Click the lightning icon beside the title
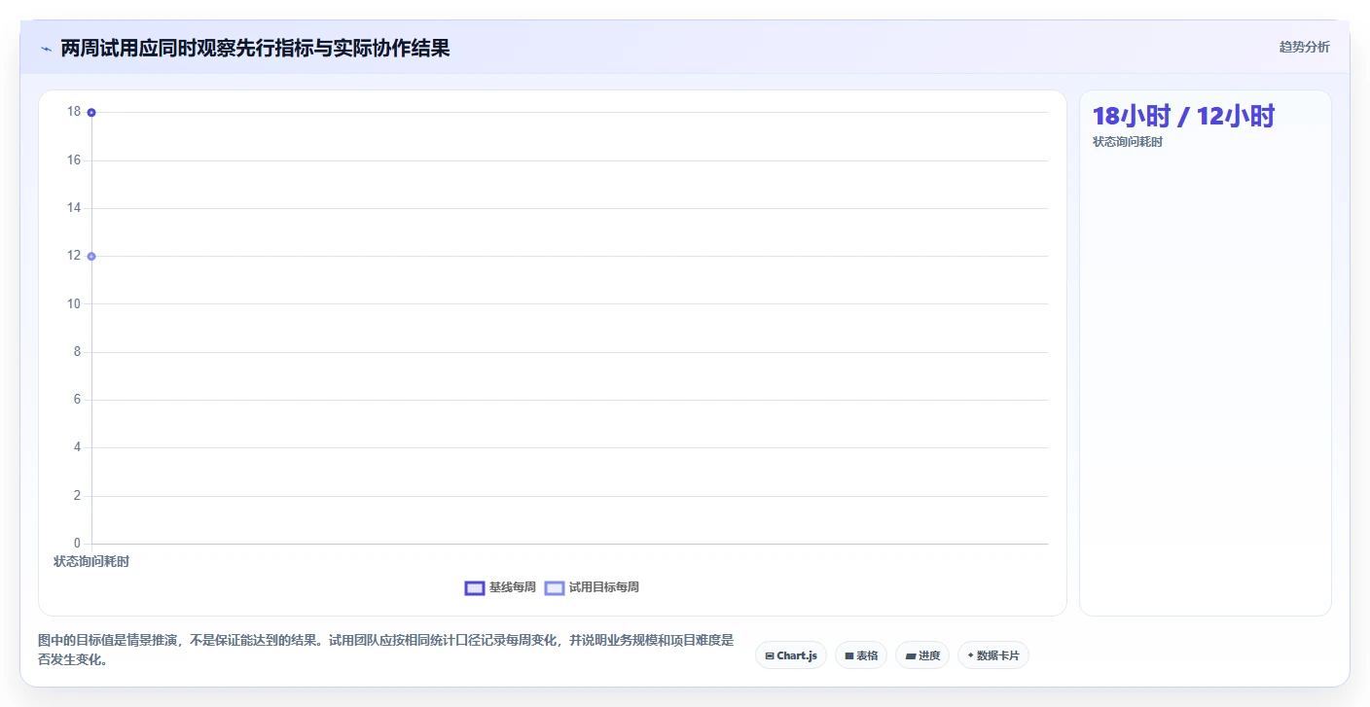Viewport: 1370px width, 707px height. (x=46, y=49)
